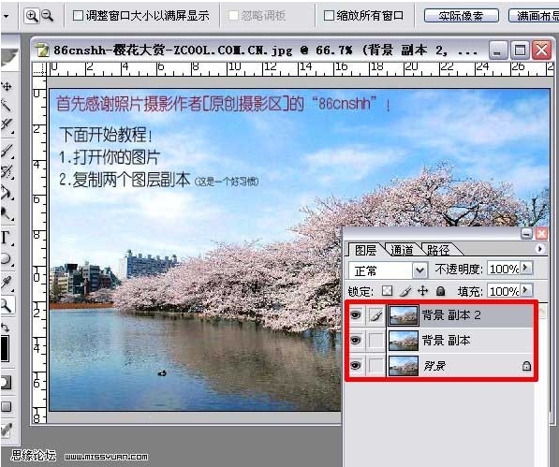Click the 不透明度 100% input field
The image size is (559, 467).
(504, 269)
